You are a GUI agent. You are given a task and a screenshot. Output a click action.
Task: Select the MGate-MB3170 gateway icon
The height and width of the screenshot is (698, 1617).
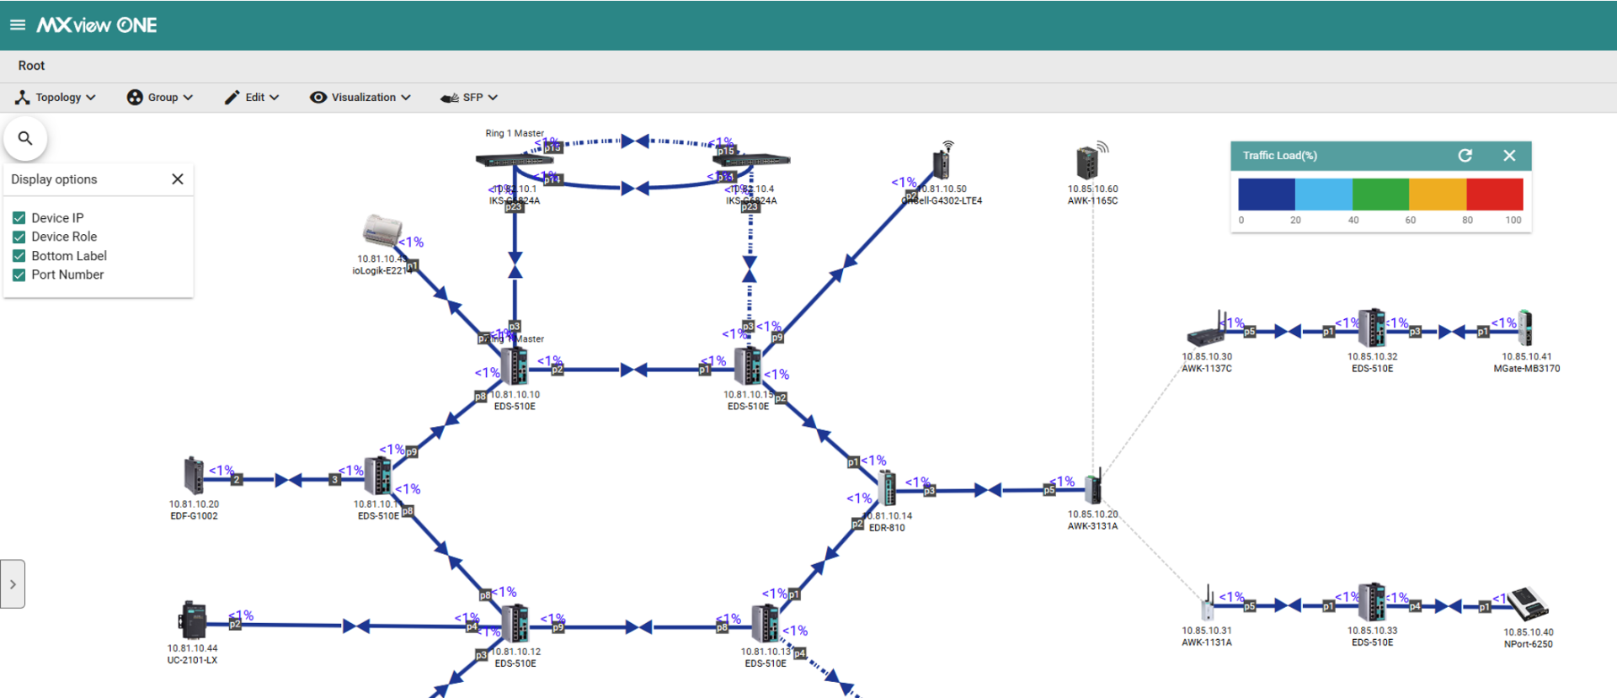[x=1525, y=329]
